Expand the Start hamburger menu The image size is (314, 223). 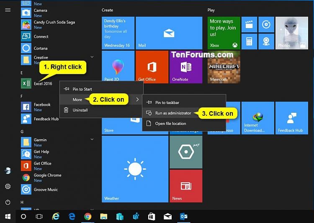[x=8, y=10]
